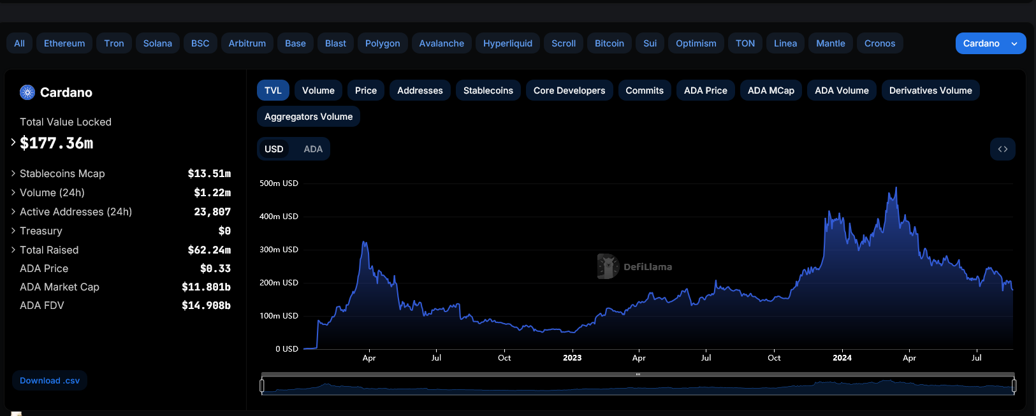This screenshot has width=1036, height=416.
Task: Download the .csv data file
Action: [x=50, y=380]
